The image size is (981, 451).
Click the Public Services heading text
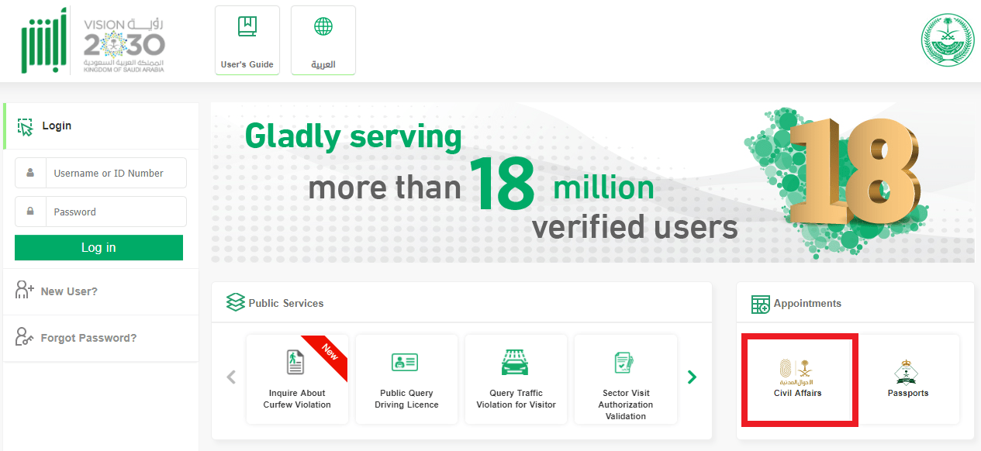(x=286, y=303)
